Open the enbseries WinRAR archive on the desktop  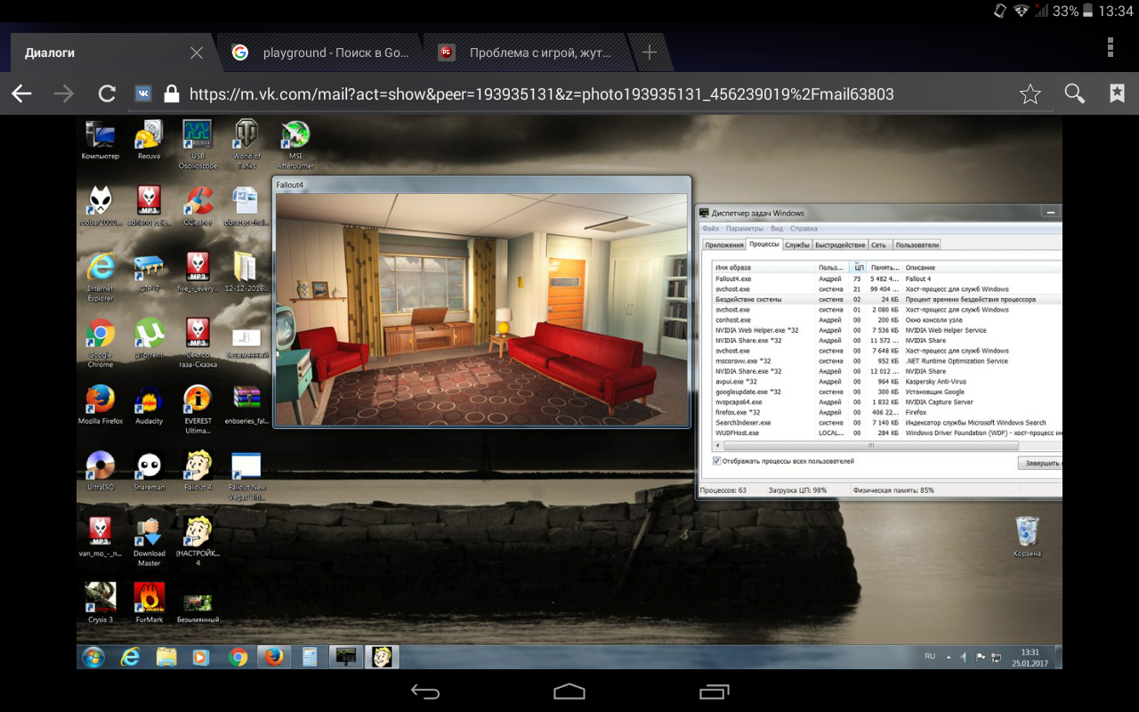[x=246, y=405]
